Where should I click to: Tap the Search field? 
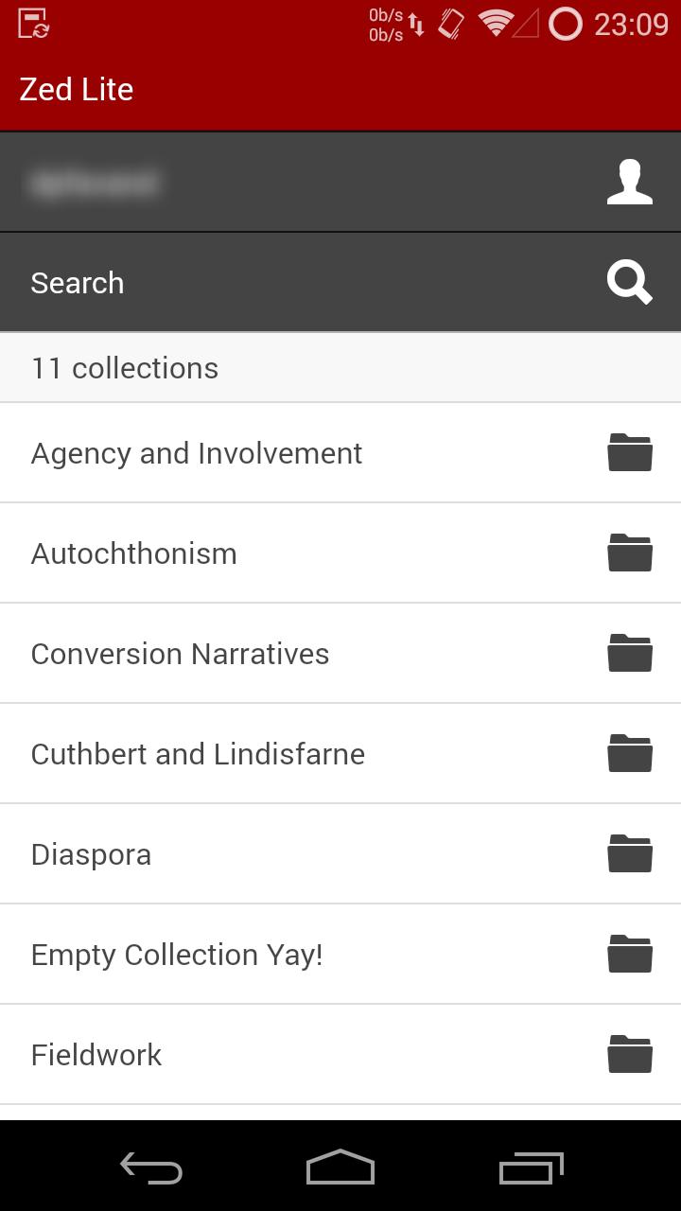[x=284, y=283]
